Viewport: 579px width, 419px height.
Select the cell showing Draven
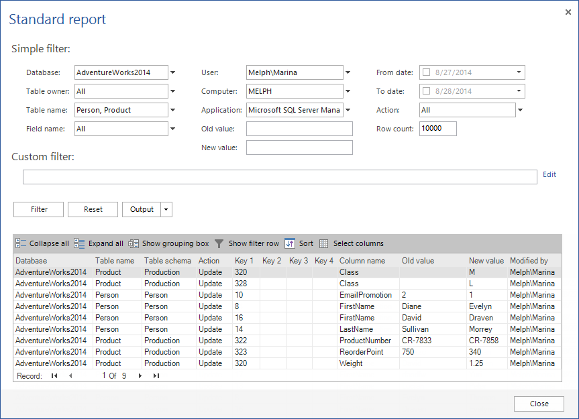tap(487, 318)
